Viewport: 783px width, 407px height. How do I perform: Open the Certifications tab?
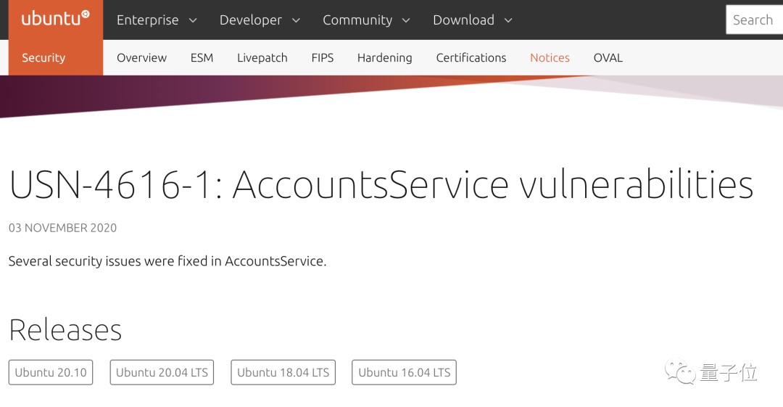click(471, 57)
